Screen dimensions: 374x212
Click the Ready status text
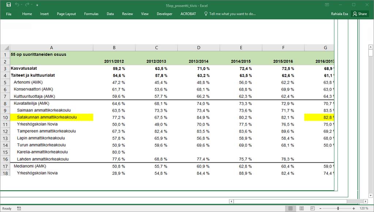click(7, 208)
